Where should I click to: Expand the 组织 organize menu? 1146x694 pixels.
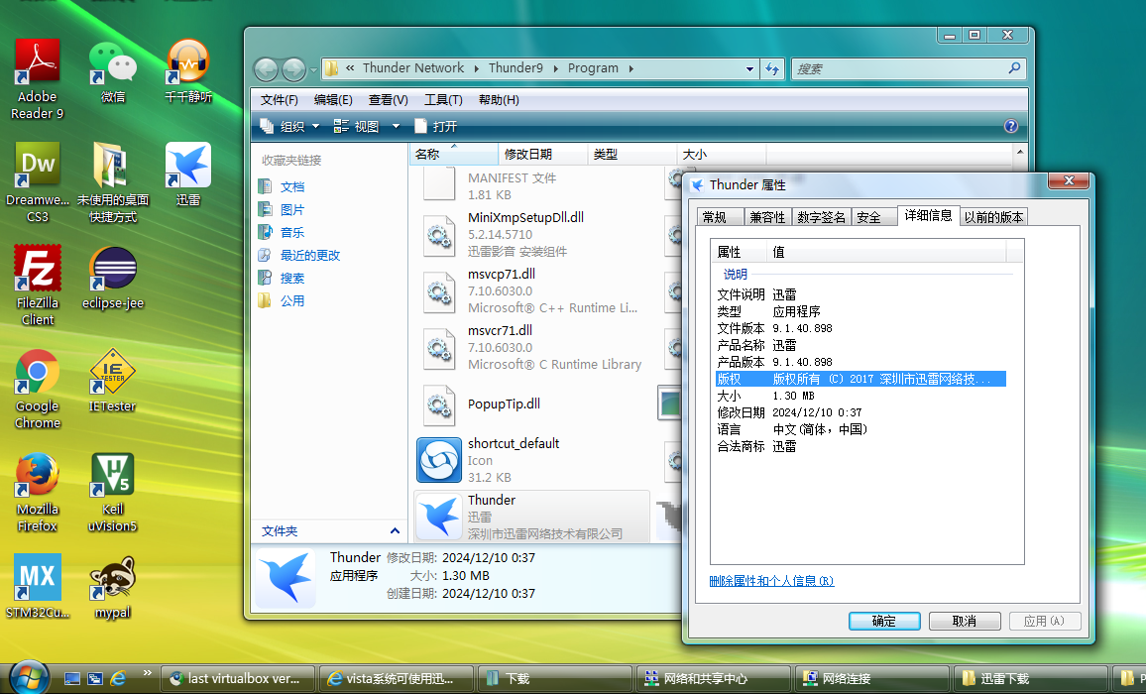point(290,127)
